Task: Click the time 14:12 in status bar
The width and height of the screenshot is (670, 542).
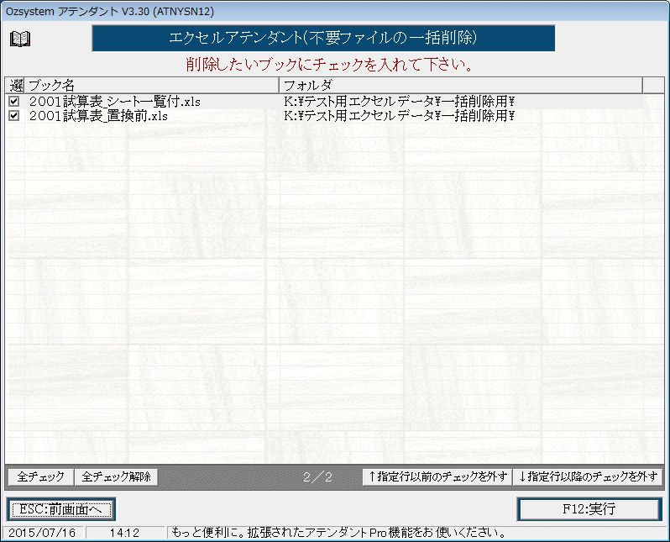Action: [x=124, y=533]
